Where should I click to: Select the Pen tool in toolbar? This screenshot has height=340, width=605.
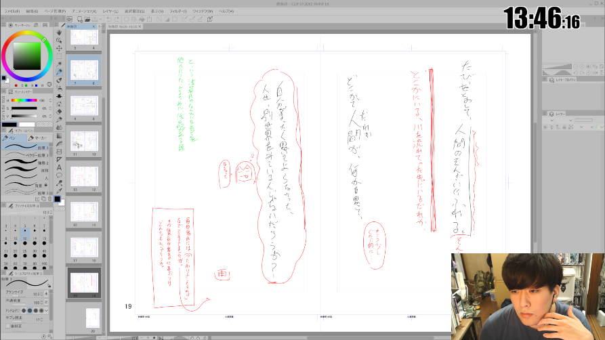pyautogui.click(x=59, y=72)
